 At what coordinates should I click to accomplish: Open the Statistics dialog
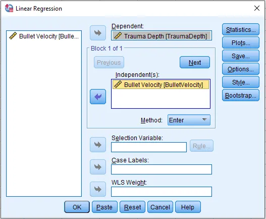[x=241, y=29]
